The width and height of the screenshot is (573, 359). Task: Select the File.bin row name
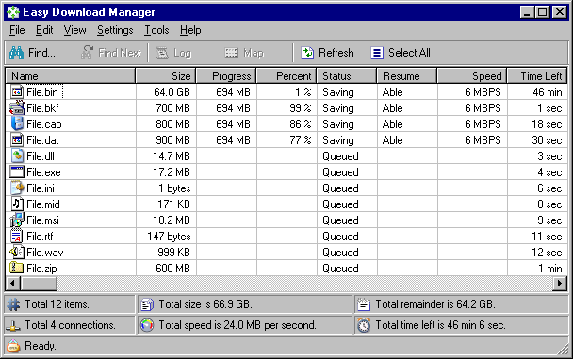tap(42, 92)
